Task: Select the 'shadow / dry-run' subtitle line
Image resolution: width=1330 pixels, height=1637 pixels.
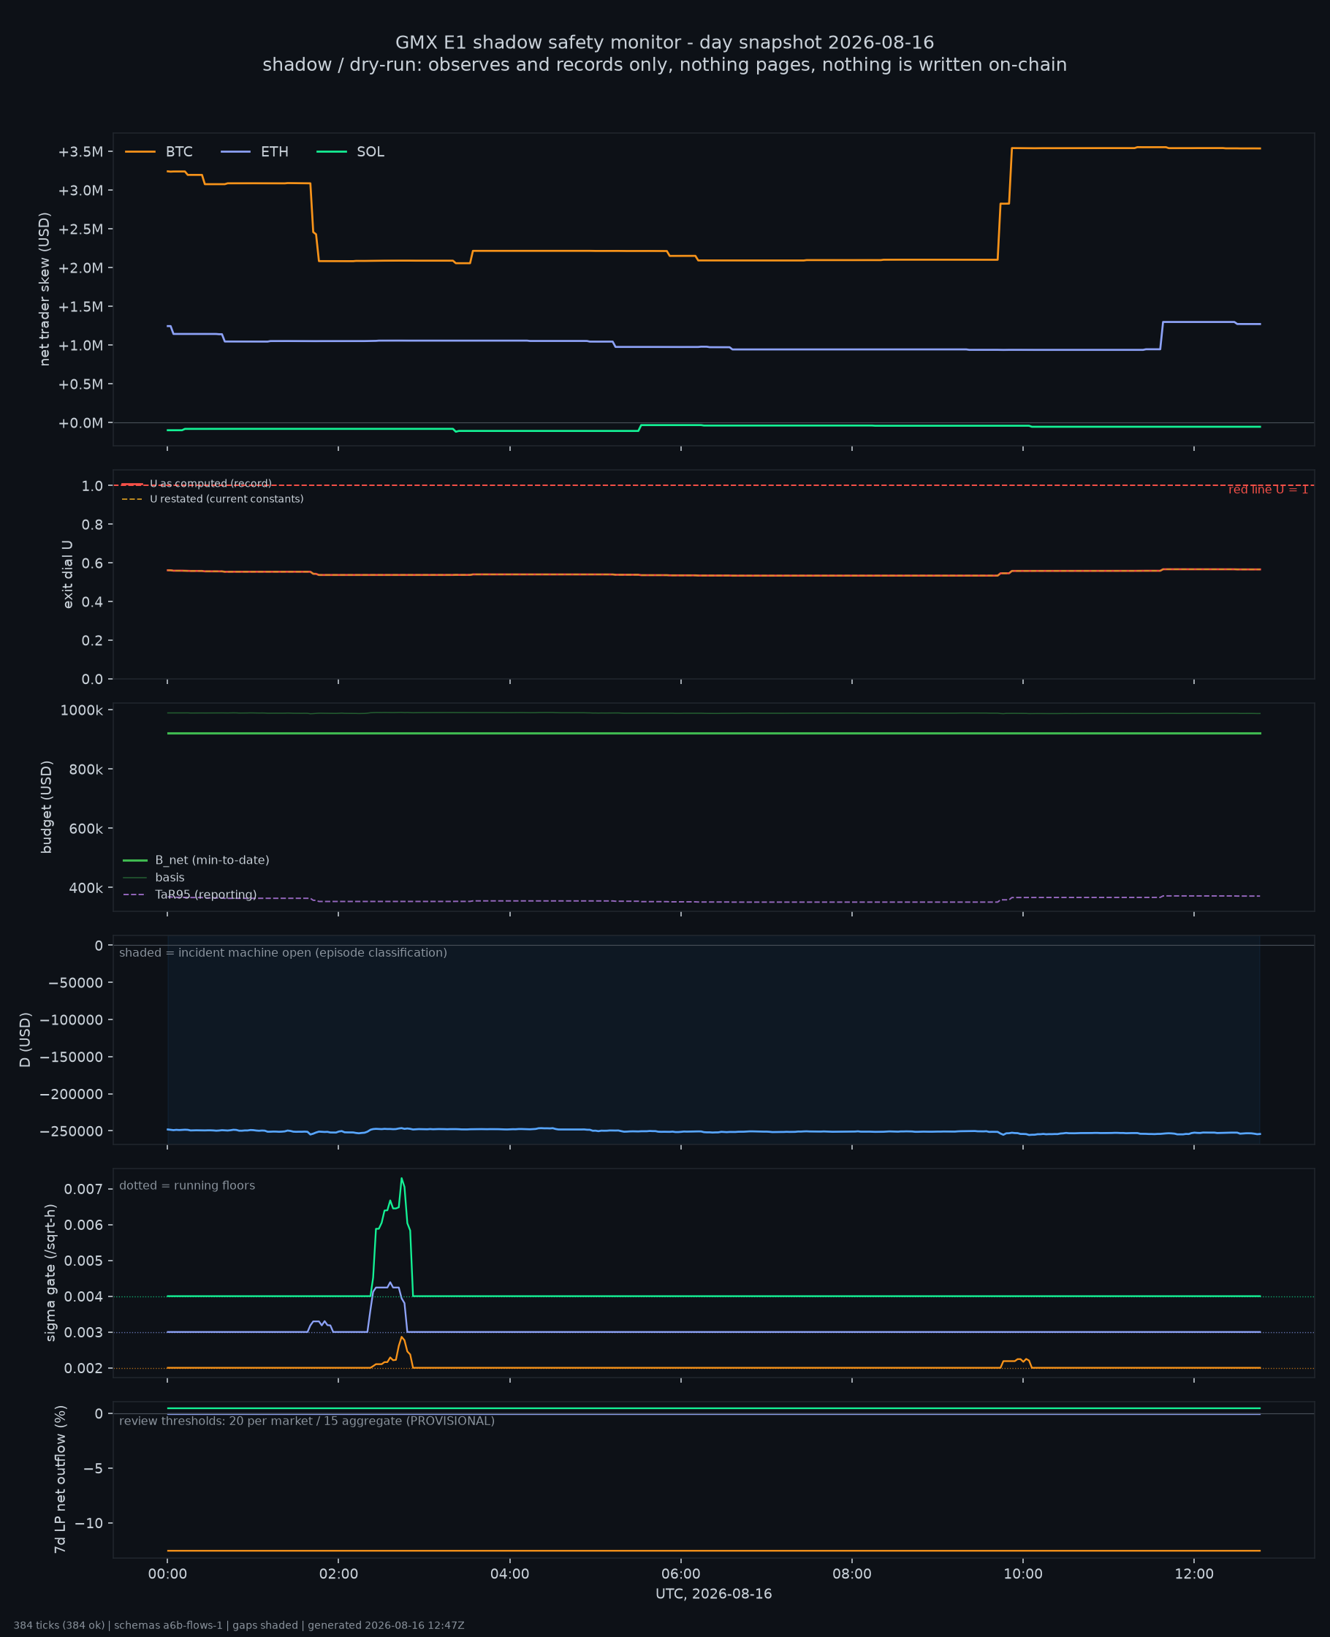Action: pos(664,65)
